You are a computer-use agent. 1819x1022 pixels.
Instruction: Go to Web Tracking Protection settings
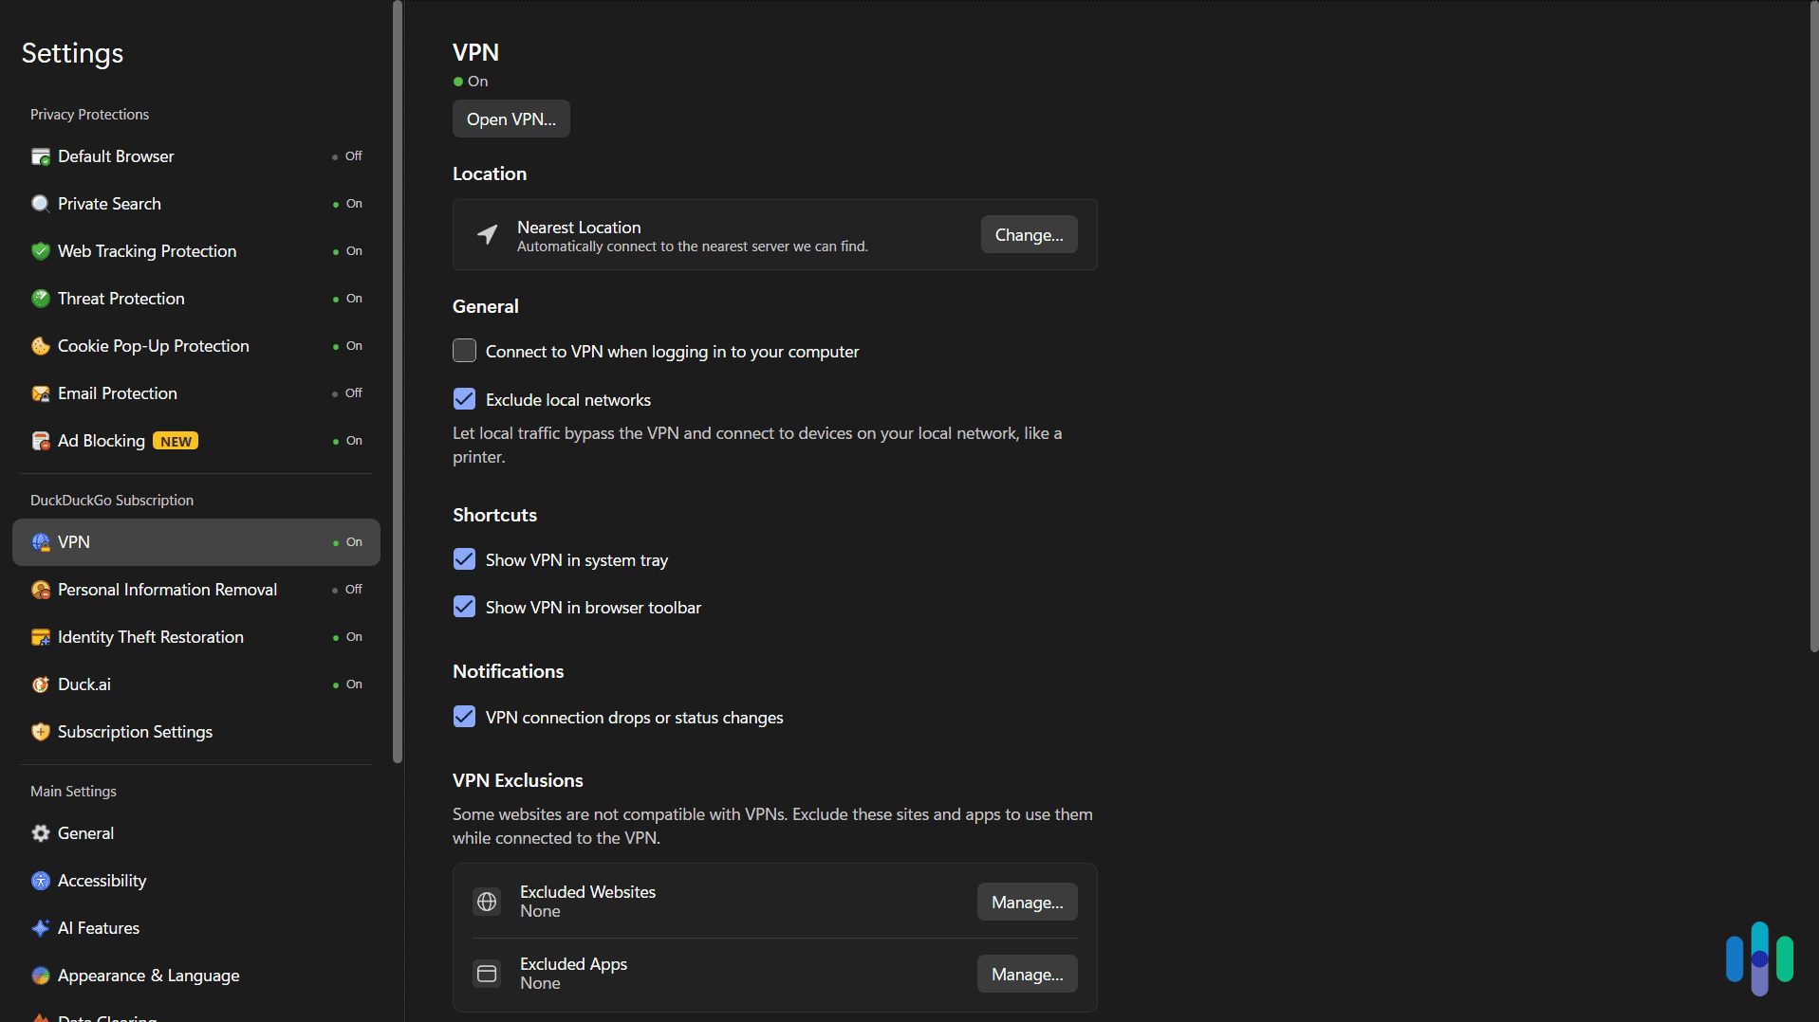pyautogui.click(x=196, y=251)
